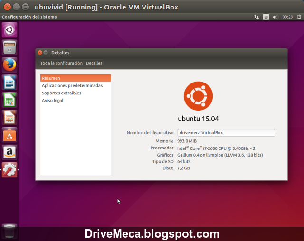
Task: Open LibreOffice Calc from the launcher
Action: point(9,100)
